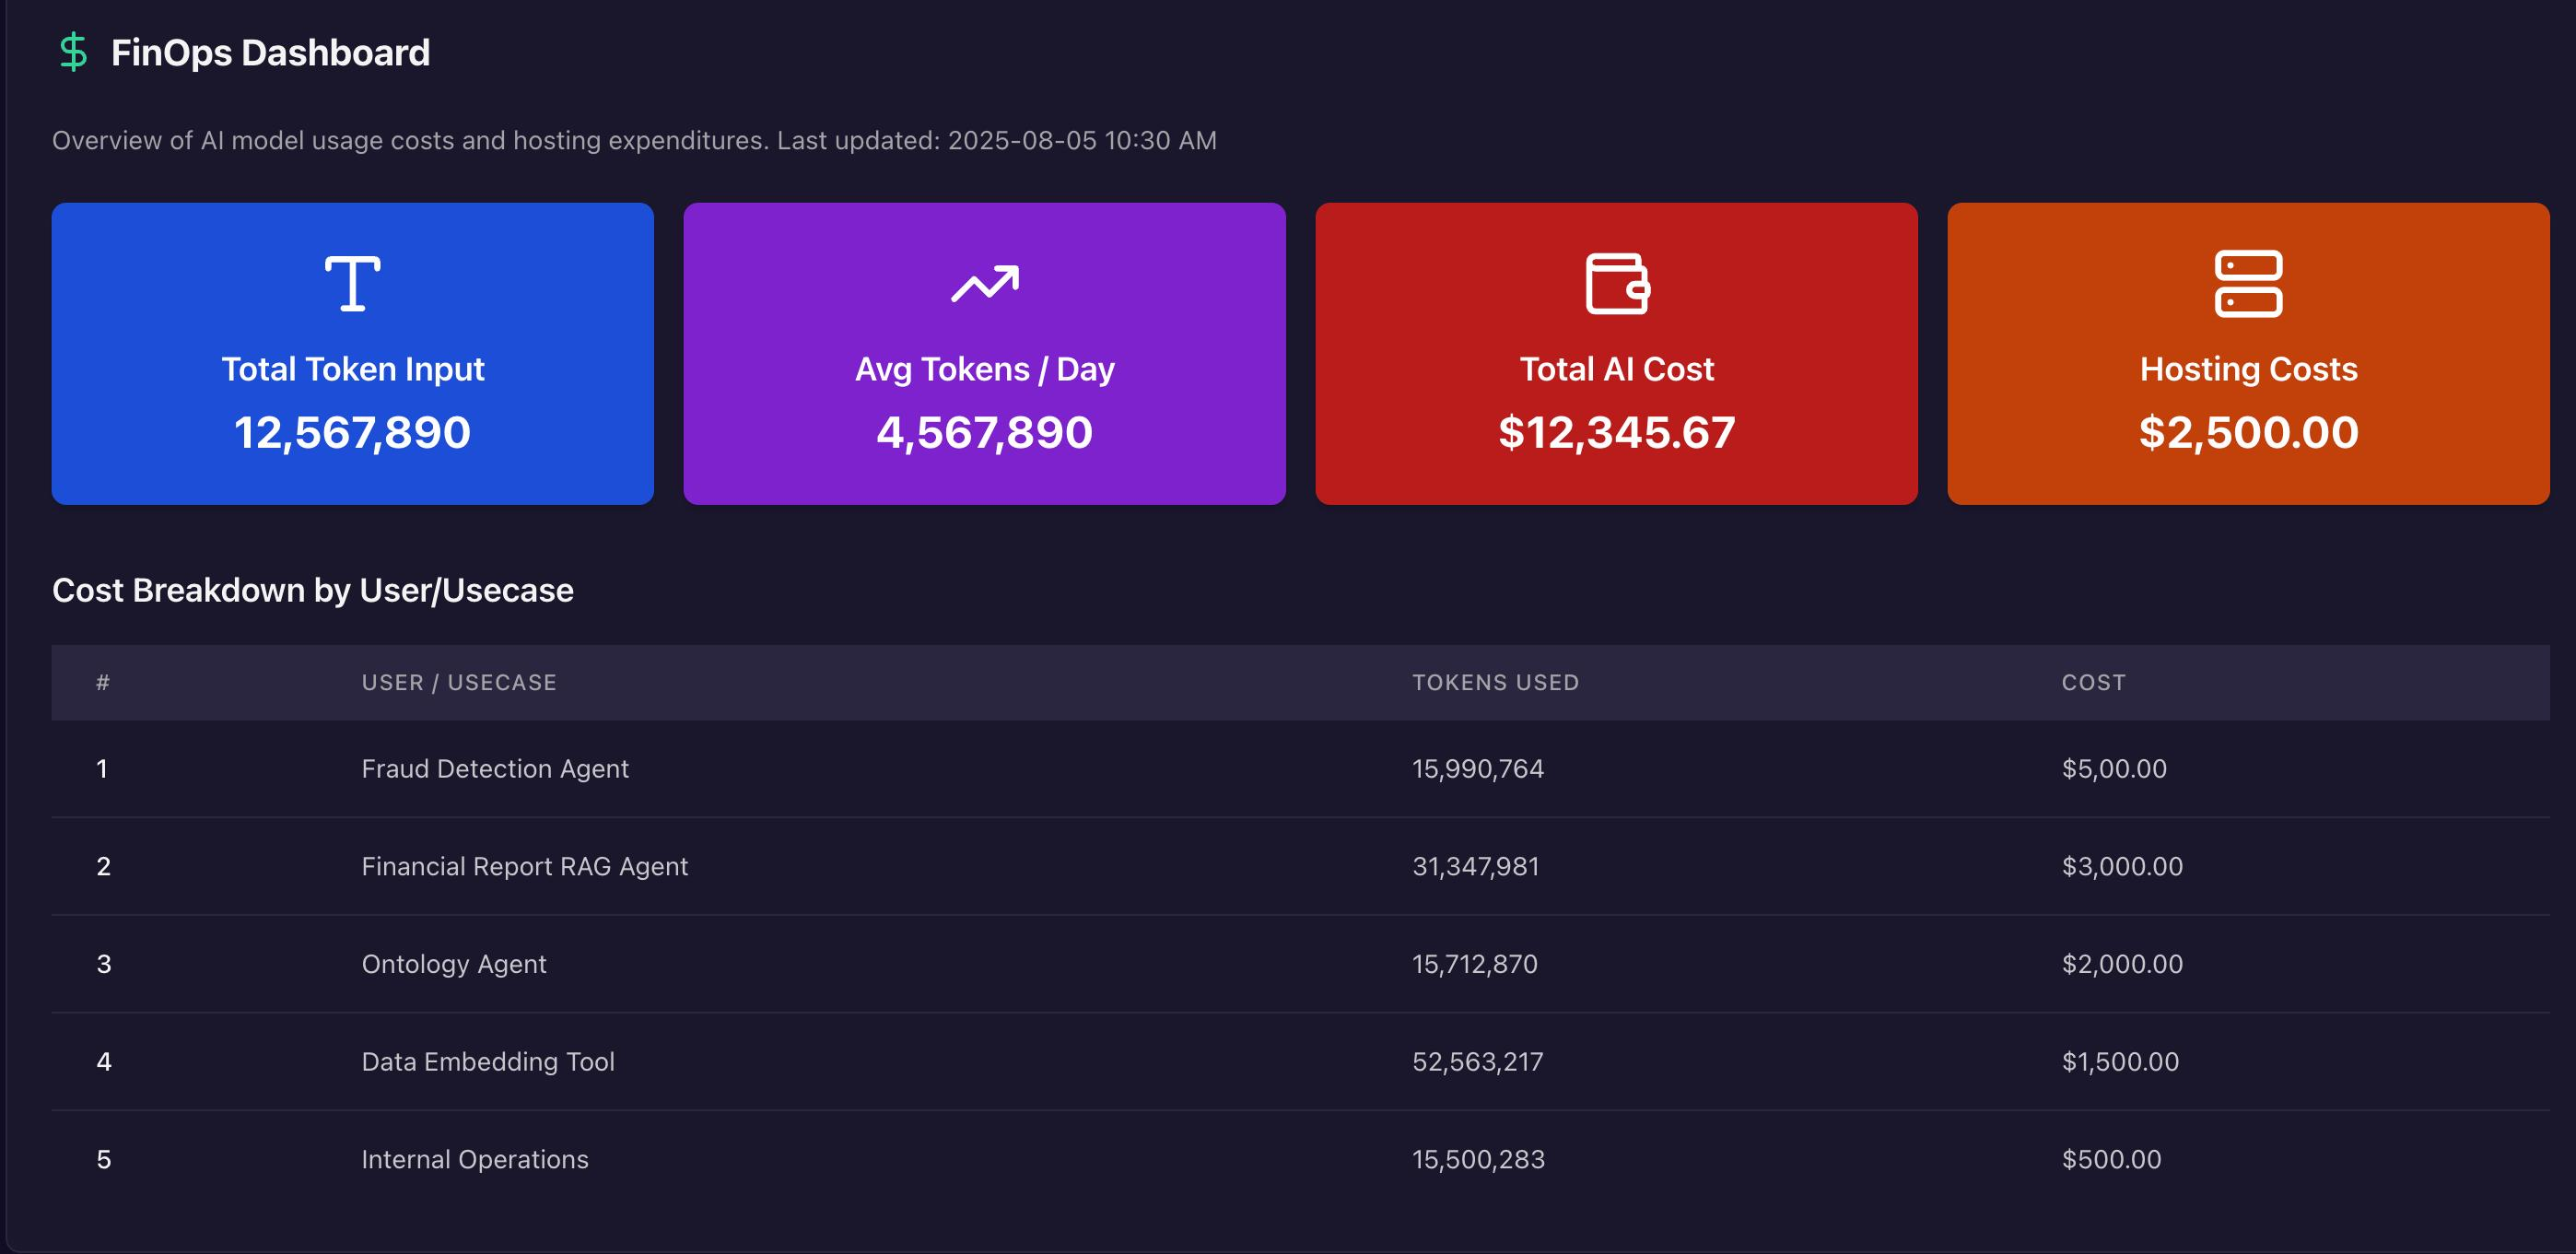2576x1254 pixels.
Task: Click the Hosting Costs label
Action: pyautogui.click(x=2248, y=369)
